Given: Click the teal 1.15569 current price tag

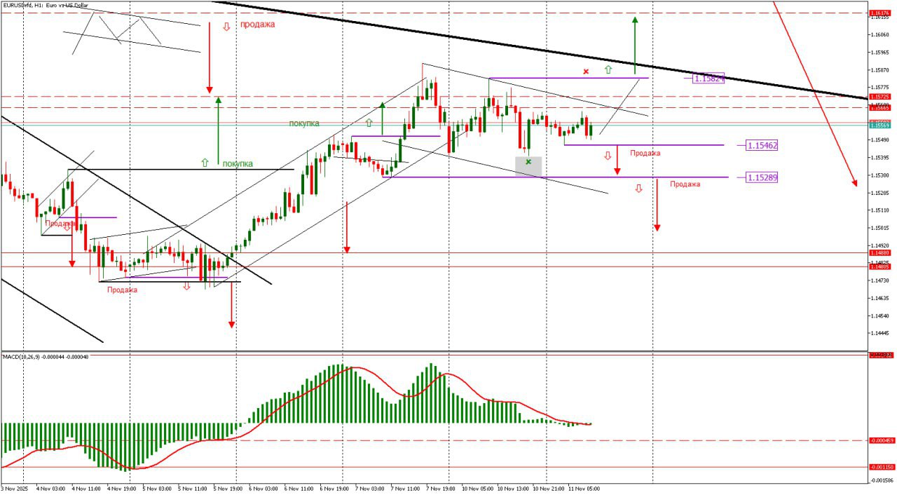Looking at the screenshot, I should (879, 125).
